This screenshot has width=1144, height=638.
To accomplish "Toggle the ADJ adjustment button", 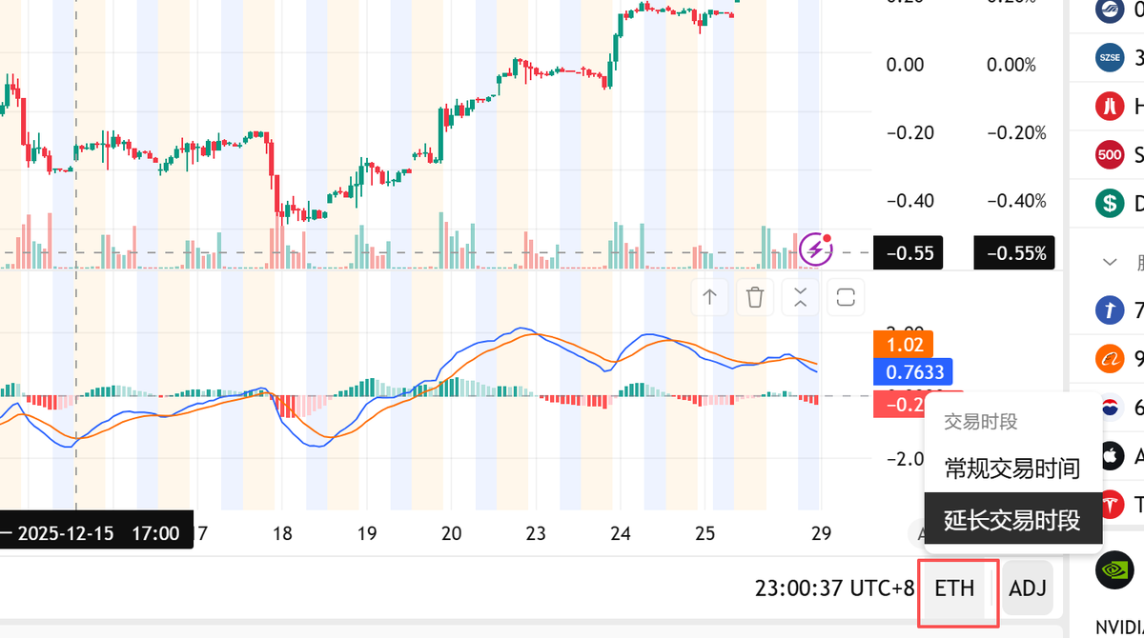I will pos(1028,588).
